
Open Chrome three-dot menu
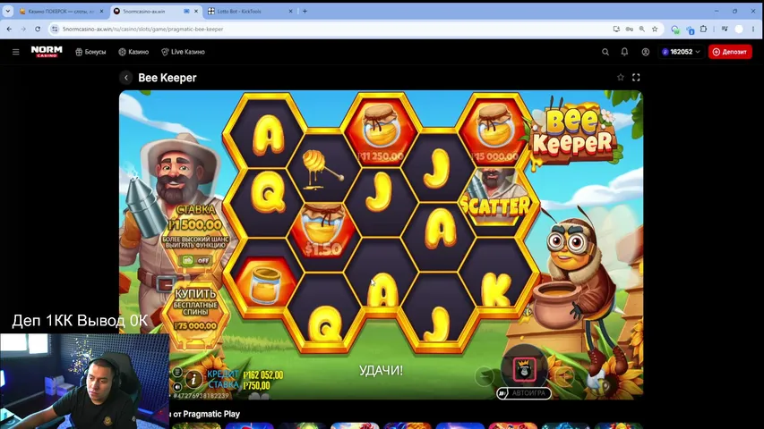click(x=753, y=29)
